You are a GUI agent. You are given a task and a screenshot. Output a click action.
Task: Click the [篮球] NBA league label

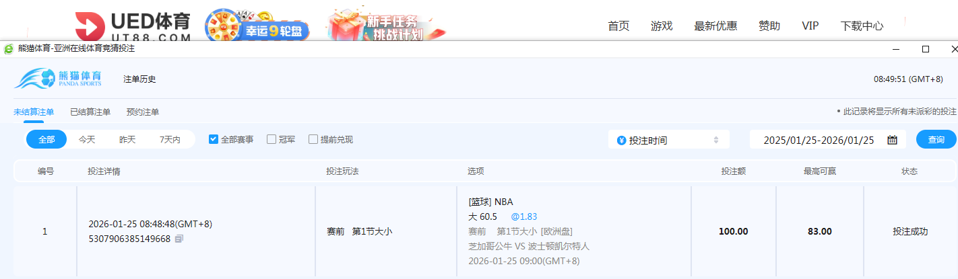click(490, 202)
